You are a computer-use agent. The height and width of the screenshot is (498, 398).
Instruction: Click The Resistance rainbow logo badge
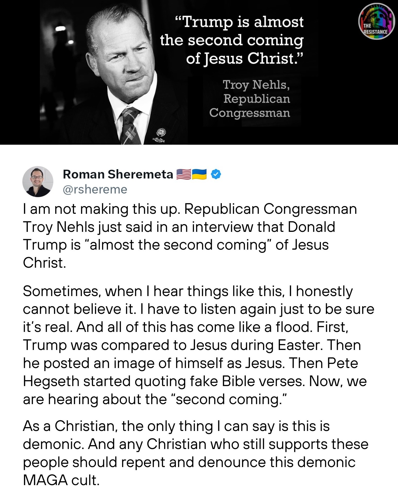click(x=376, y=21)
